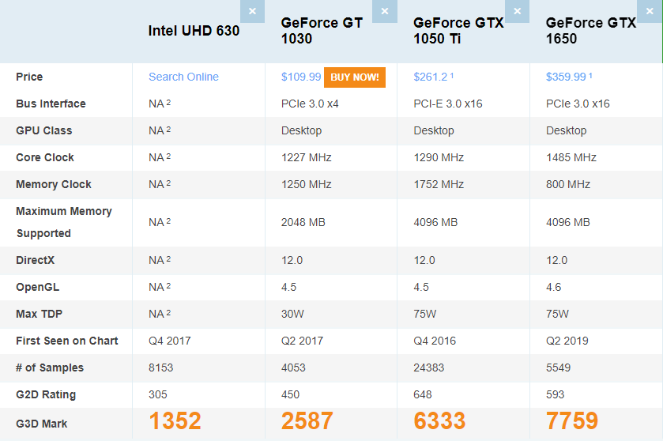This screenshot has height=441, width=663.
Task: Click the G3D Mark score 2587
Action: (x=307, y=421)
